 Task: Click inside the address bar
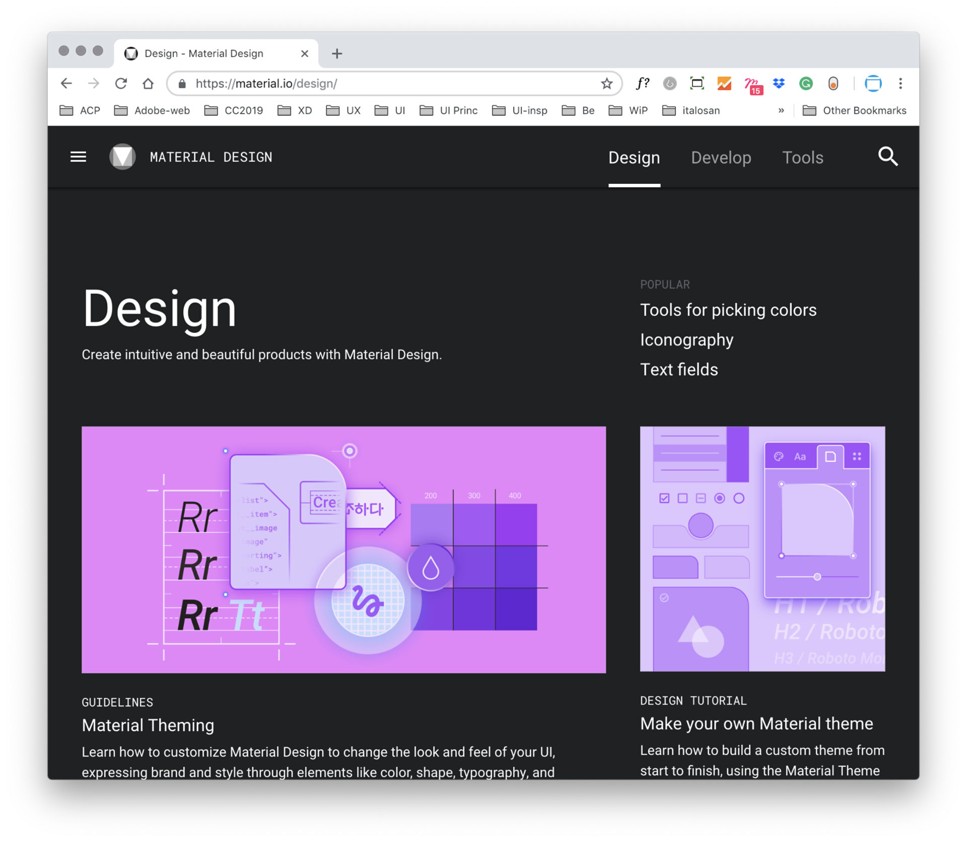coord(353,84)
